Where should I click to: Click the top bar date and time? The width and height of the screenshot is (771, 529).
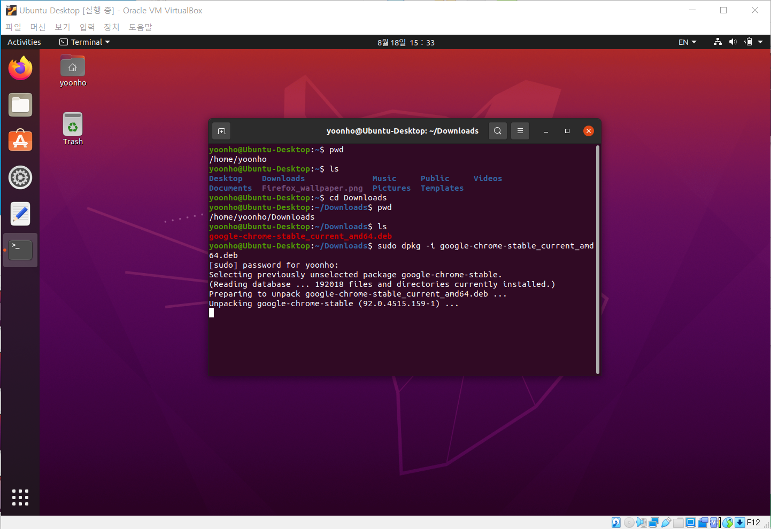(x=406, y=42)
